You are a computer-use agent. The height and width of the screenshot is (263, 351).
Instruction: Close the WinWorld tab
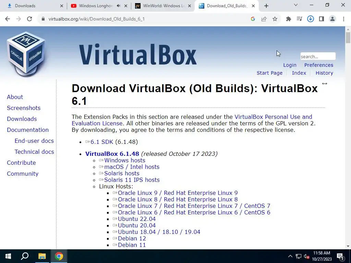coord(190,6)
